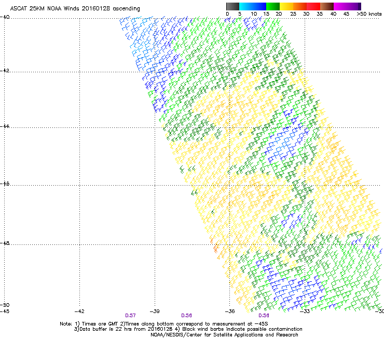Click the -45 longitude axis label
Viewport: 384px width, 338px height.
tap(5, 311)
